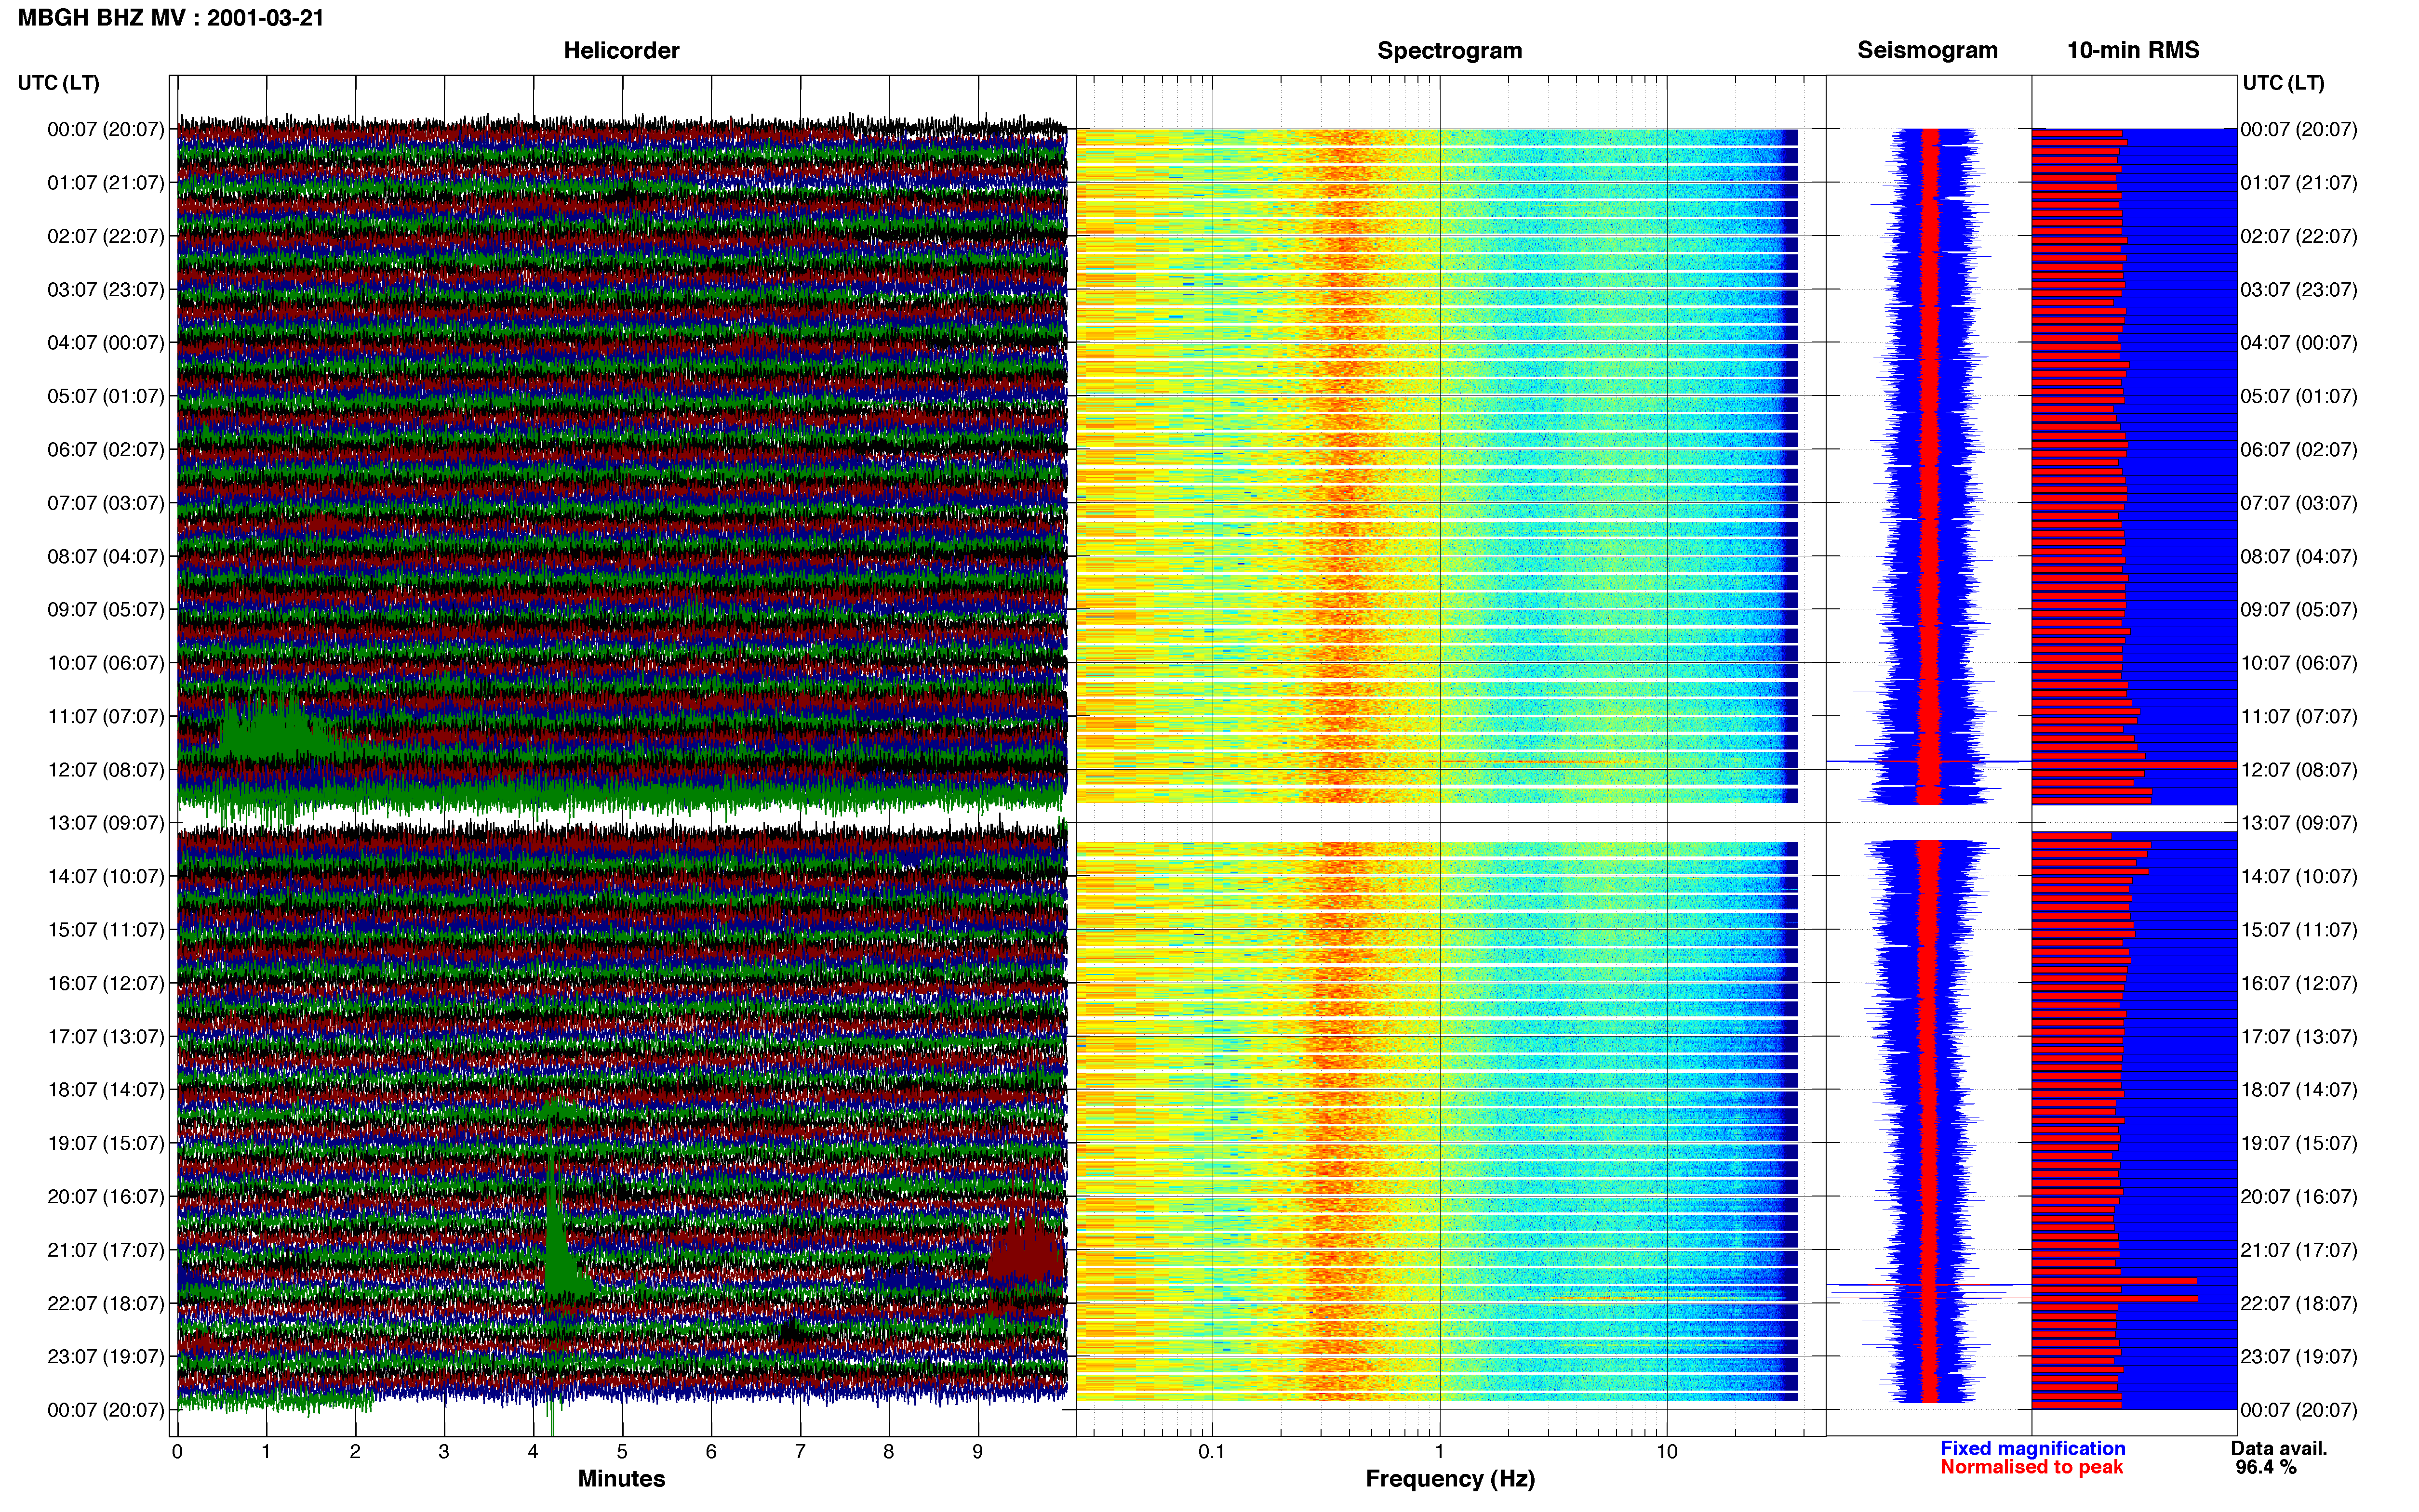Click left time label '23:07 (19:07)'
Screen dimensions: 2419x1512
click(106, 1357)
